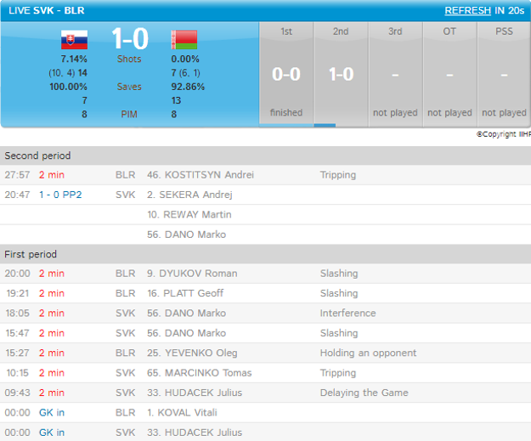Click the 1 - 0 PP2 goal label
531x441 pixels.
pyautogui.click(x=60, y=195)
